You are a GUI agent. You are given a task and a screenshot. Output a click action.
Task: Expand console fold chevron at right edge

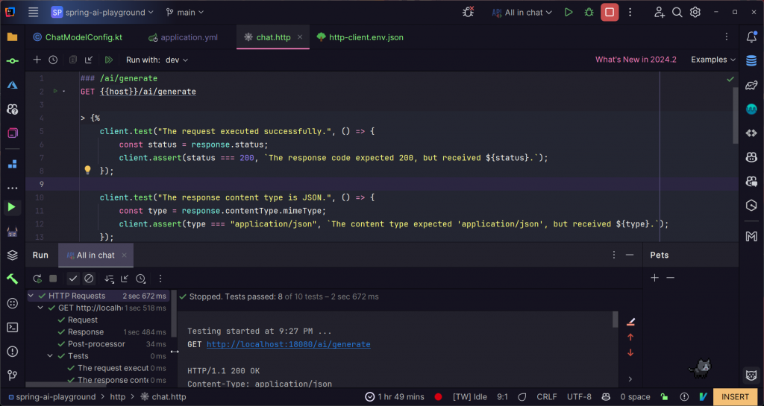(x=630, y=378)
